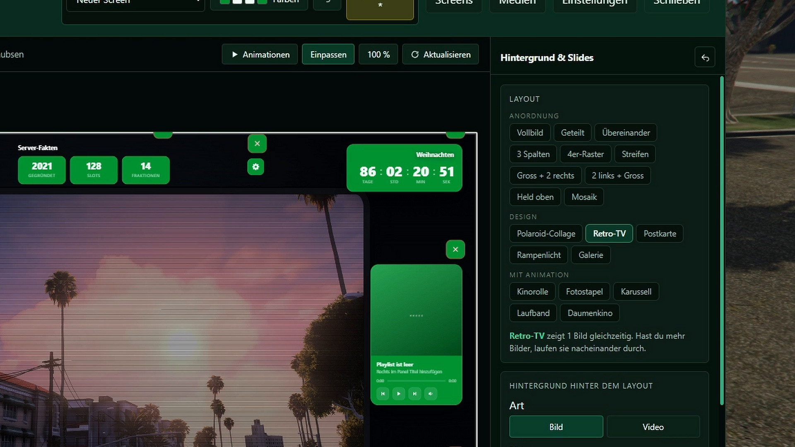This screenshot has width=795, height=447.
Task: Click the playlist progress bar
Action: click(416, 381)
